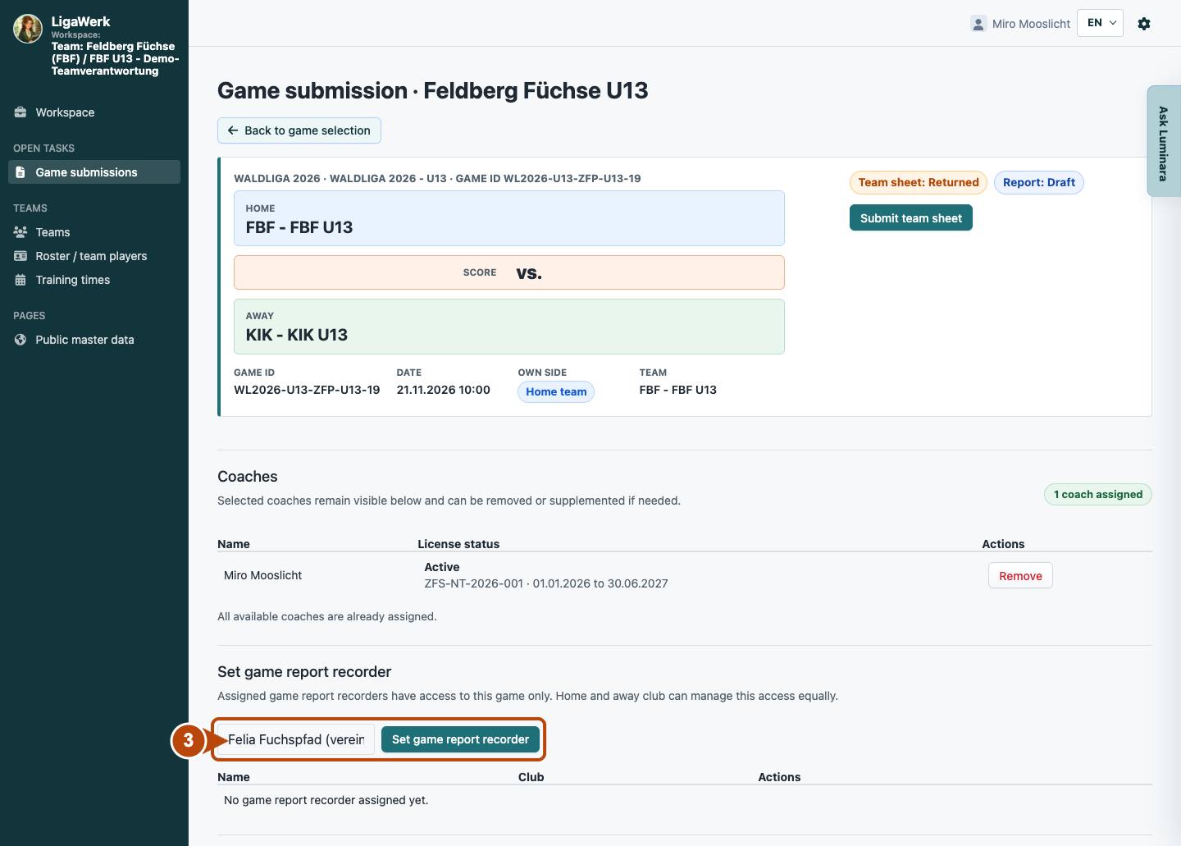This screenshot has height=846, width=1181.
Task: Click the date 21.11.2026 10:00
Action: pyautogui.click(x=444, y=390)
